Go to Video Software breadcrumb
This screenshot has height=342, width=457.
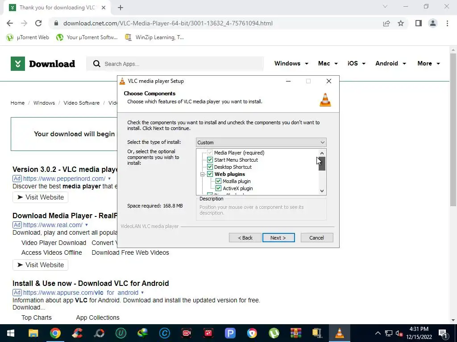(82, 103)
